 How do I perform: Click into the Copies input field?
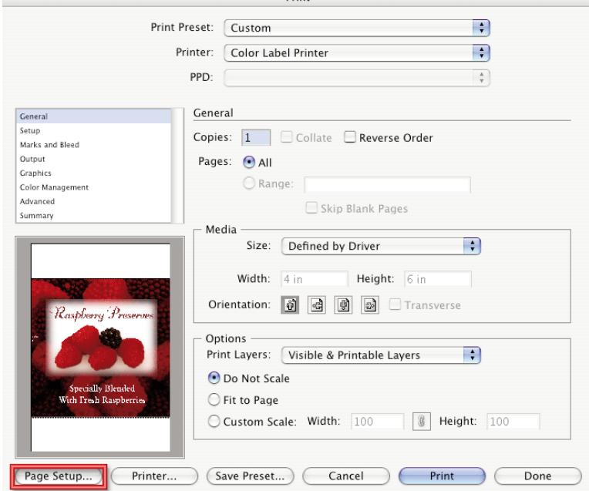click(x=255, y=138)
